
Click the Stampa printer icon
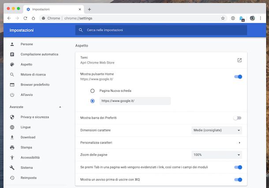point(12,147)
